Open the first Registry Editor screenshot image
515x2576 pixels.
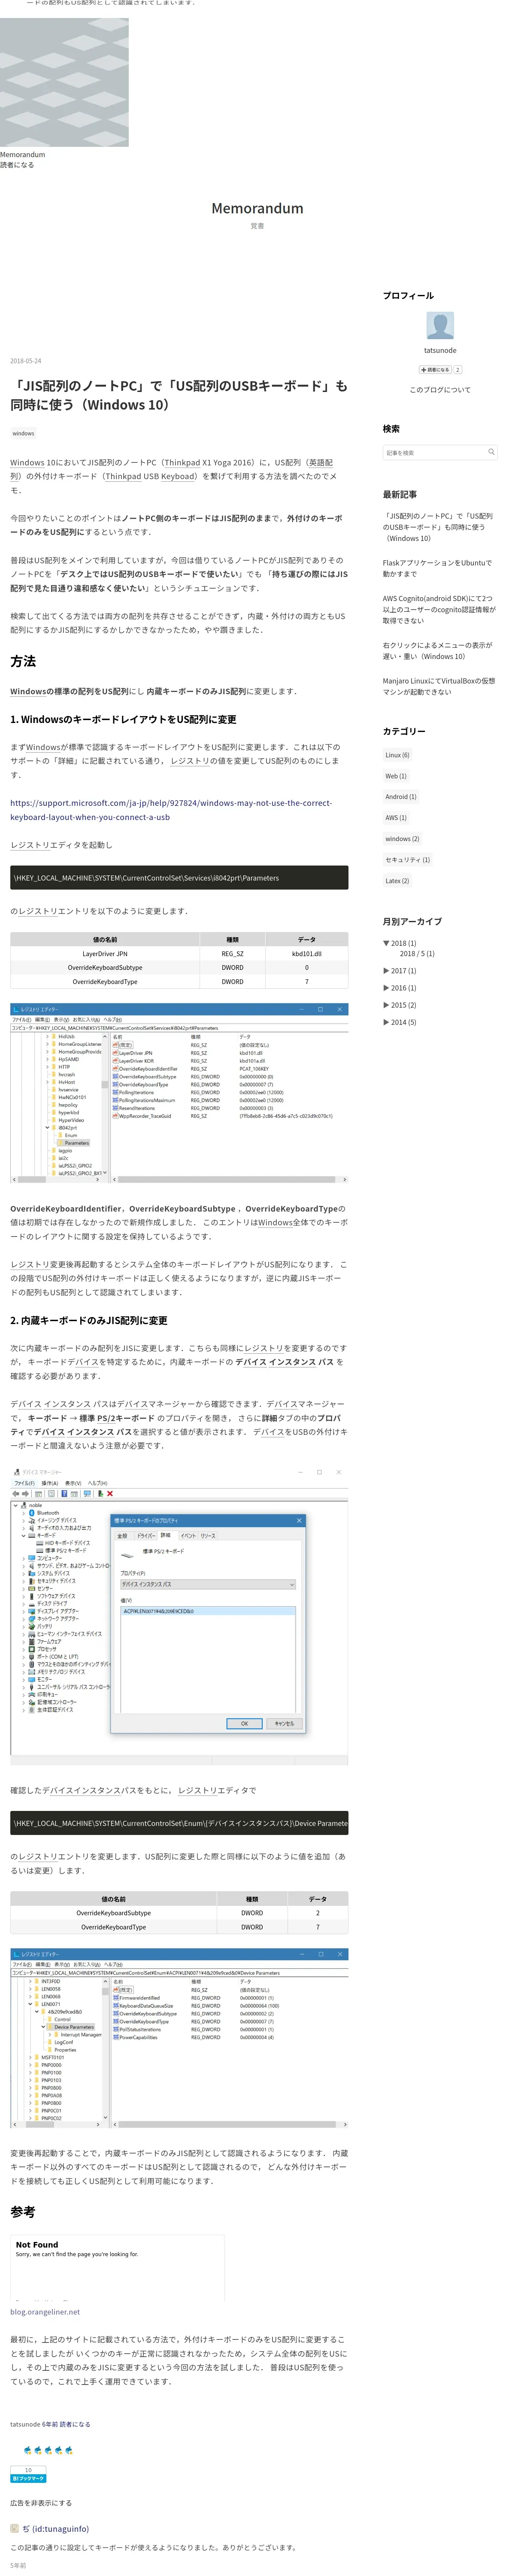[x=179, y=1093]
